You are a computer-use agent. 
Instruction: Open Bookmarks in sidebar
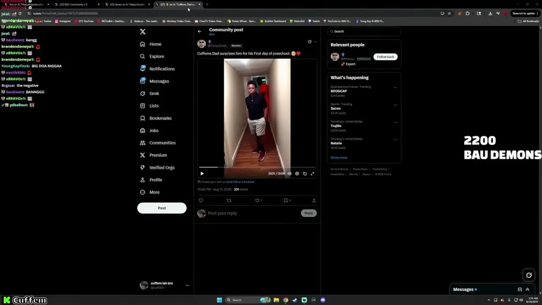point(155,118)
